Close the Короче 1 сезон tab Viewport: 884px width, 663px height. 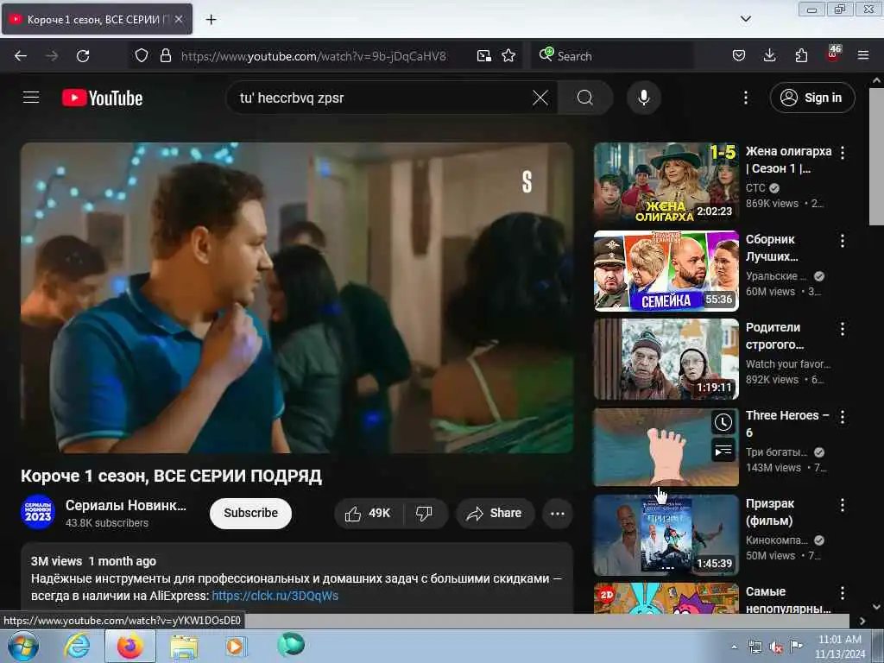coord(179,19)
